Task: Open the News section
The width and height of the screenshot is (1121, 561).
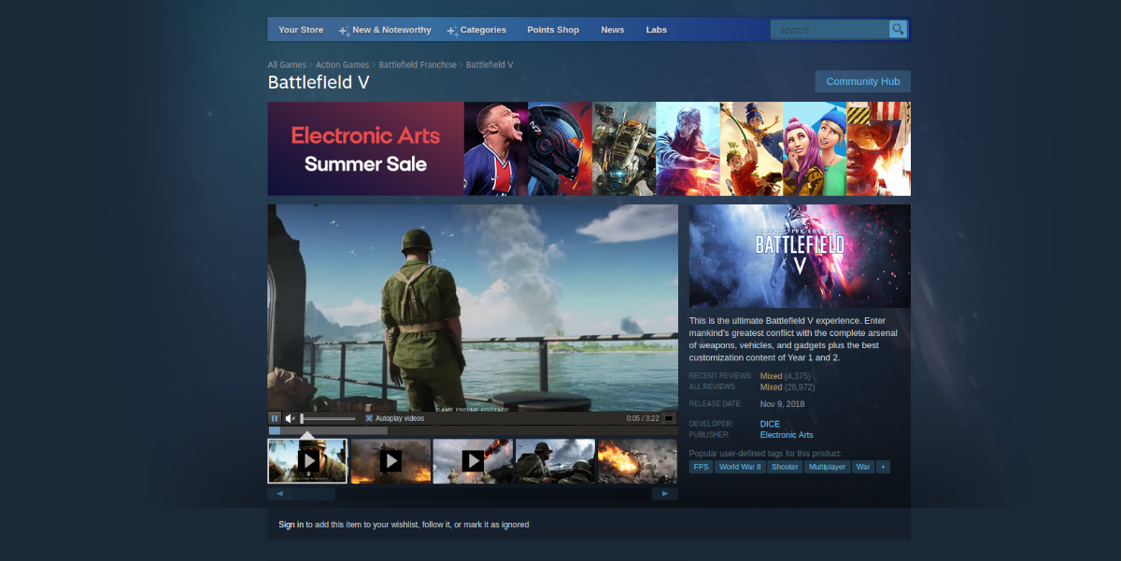Action: point(612,29)
